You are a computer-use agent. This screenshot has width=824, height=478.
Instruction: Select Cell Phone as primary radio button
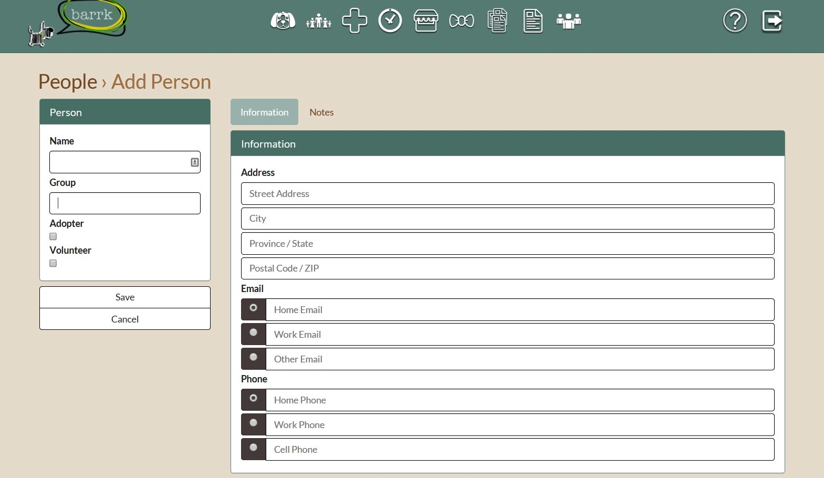(x=254, y=448)
